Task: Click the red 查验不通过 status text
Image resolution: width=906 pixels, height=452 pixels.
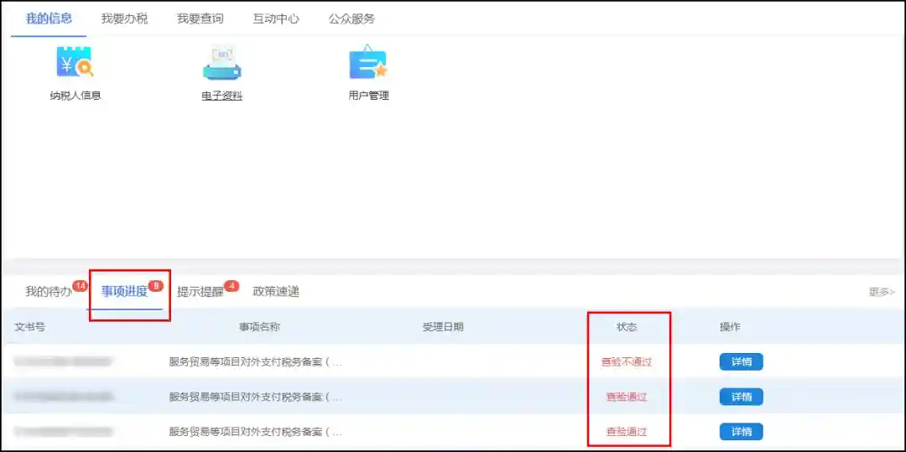Action: coord(627,362)
